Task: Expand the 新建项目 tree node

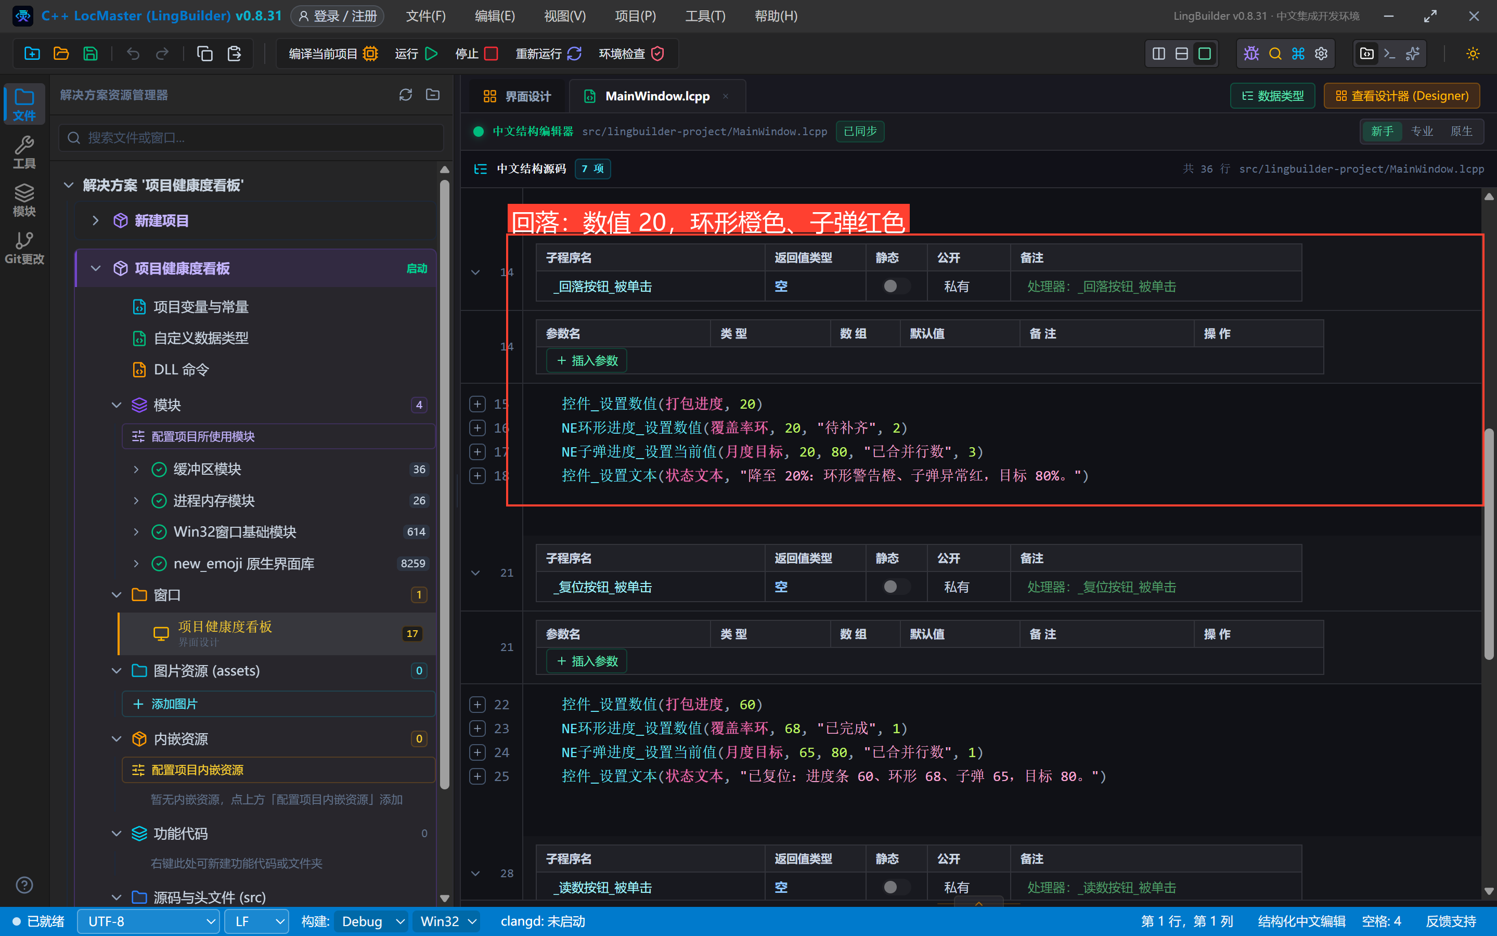Action: point(95,220)
